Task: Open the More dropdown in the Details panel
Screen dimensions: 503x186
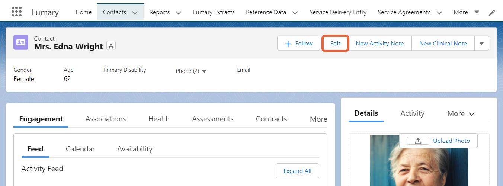Action: click(x=461, y=113)
